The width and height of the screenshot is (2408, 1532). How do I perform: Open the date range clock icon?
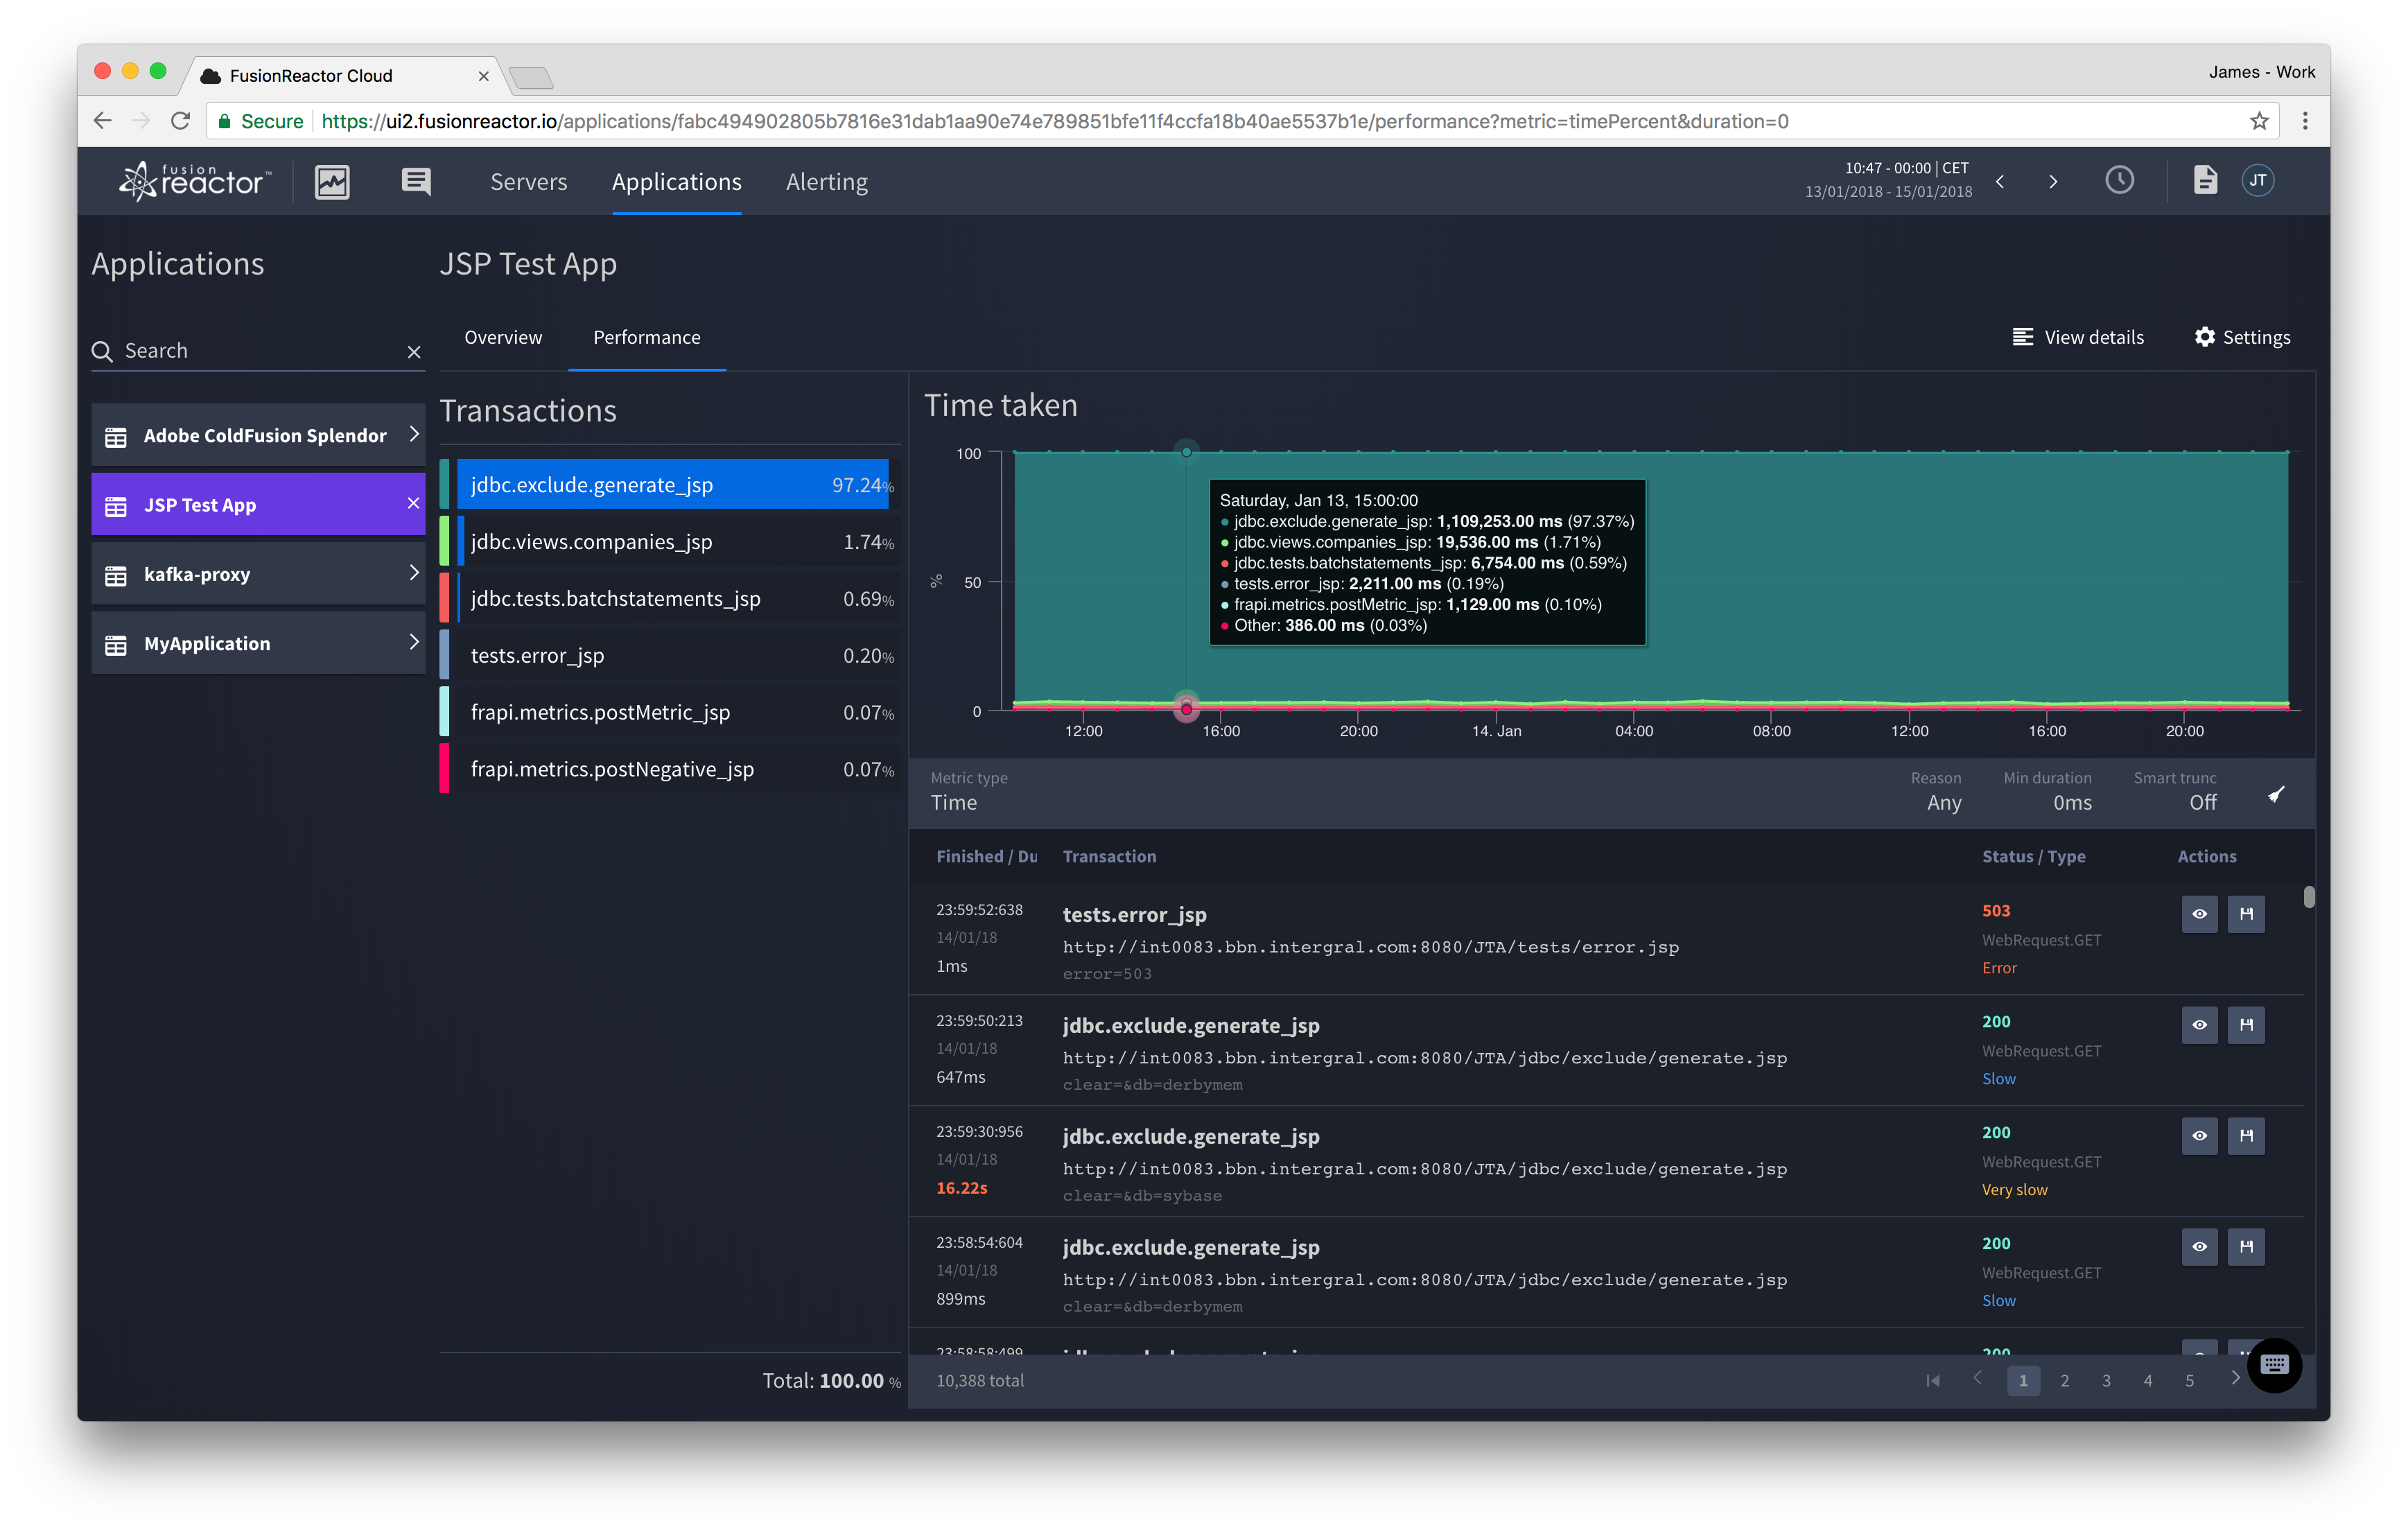point(2119,180)
